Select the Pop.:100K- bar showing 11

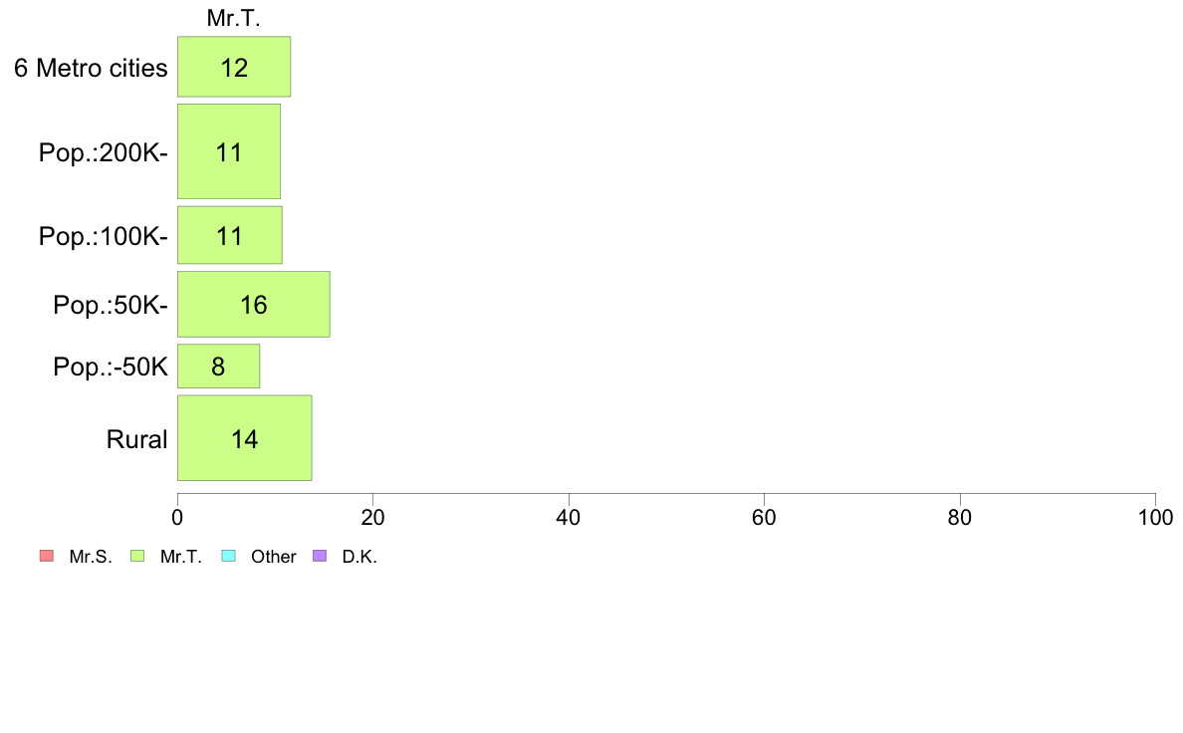[229, 235]
